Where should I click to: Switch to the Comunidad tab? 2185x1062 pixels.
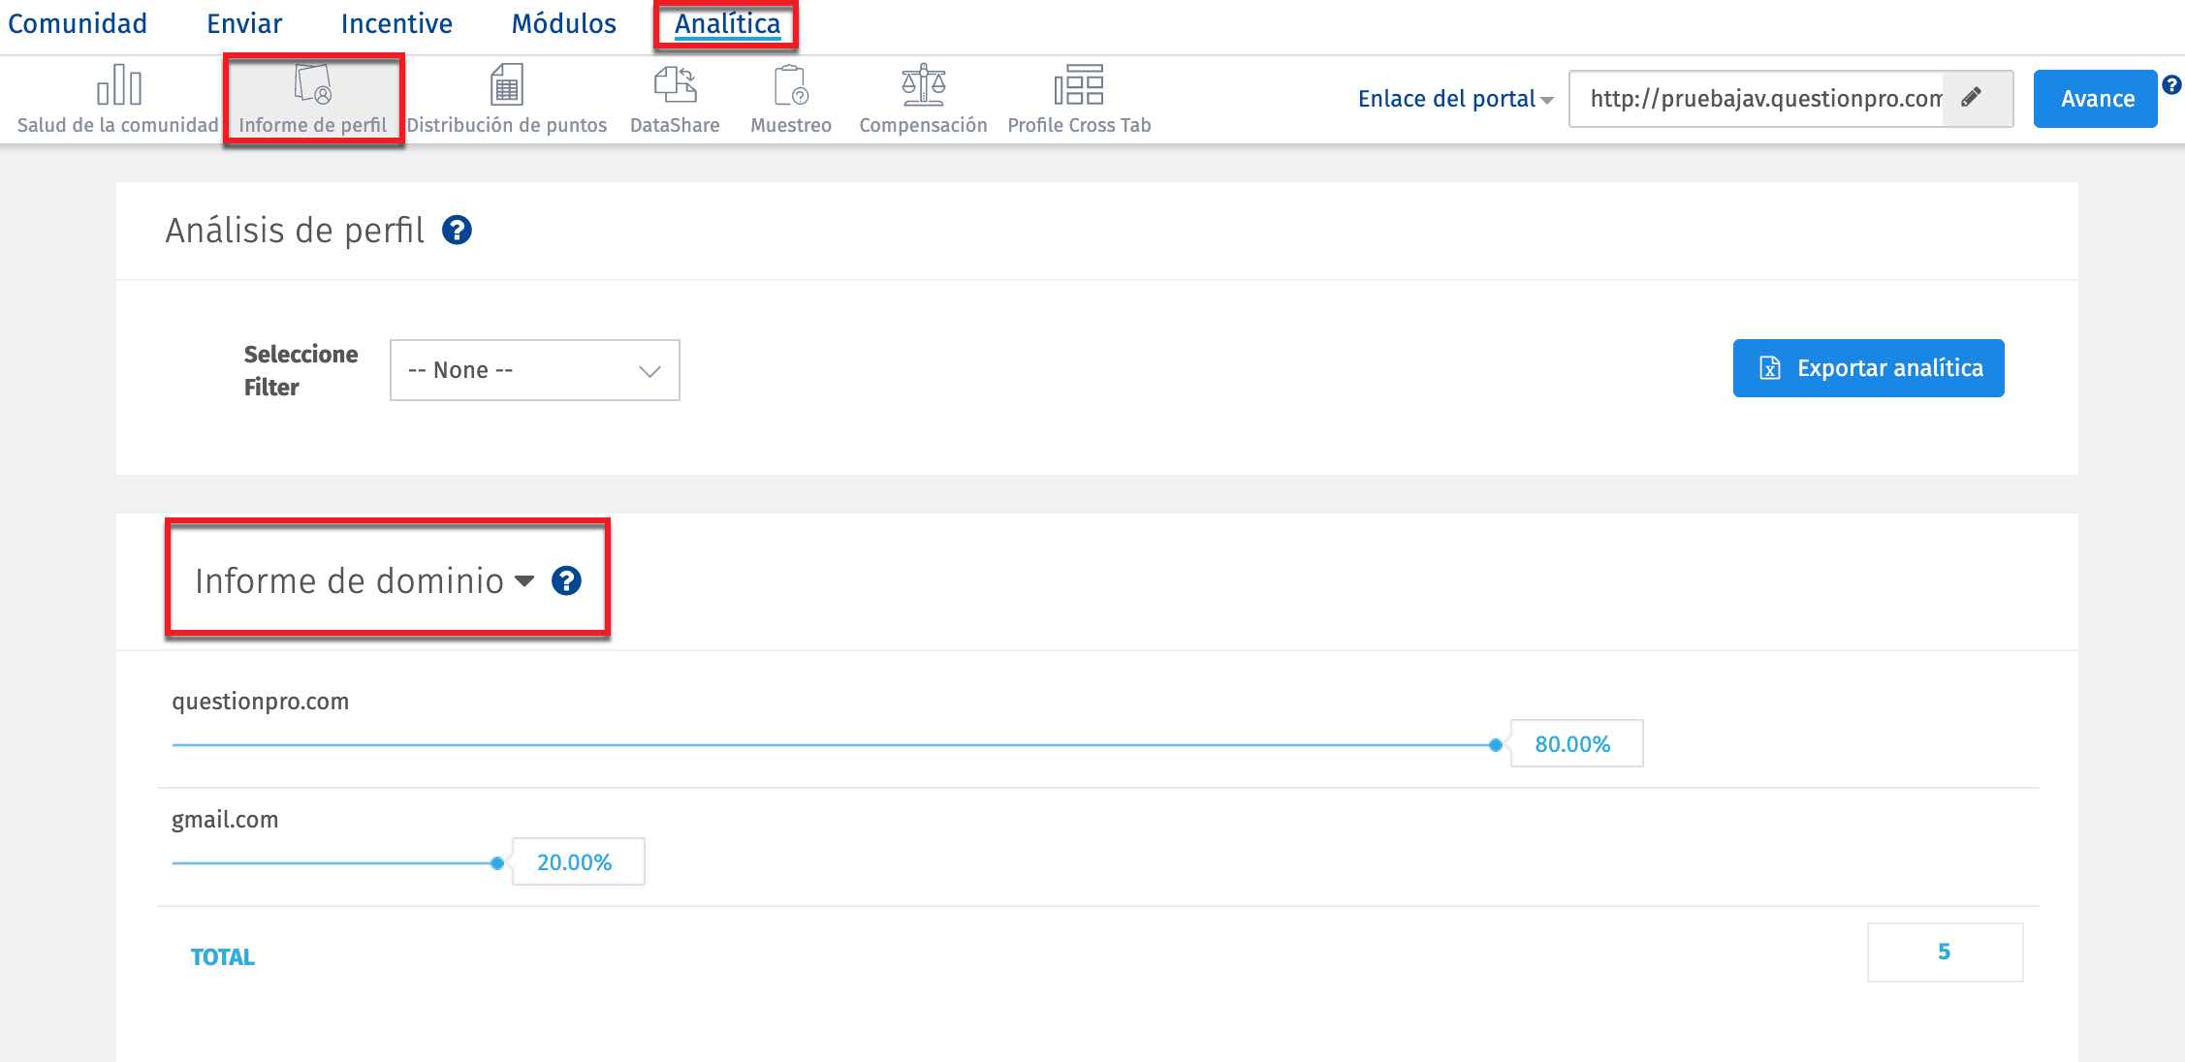click(x=78, y=23)
